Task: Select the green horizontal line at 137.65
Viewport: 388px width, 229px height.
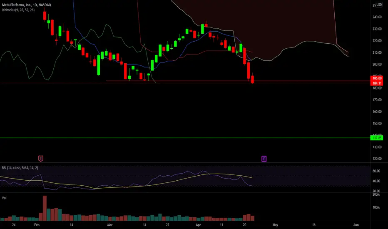Action: click(x=185, y=138)
